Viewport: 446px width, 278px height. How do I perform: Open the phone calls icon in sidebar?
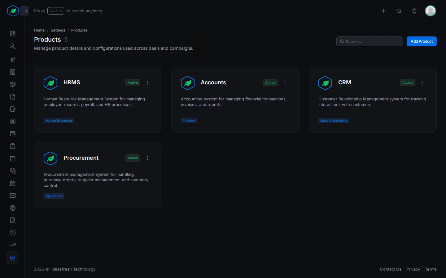coord(13,171)
